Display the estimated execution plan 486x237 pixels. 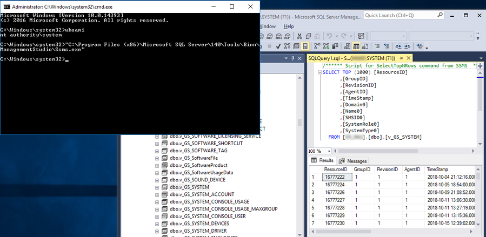287,46
